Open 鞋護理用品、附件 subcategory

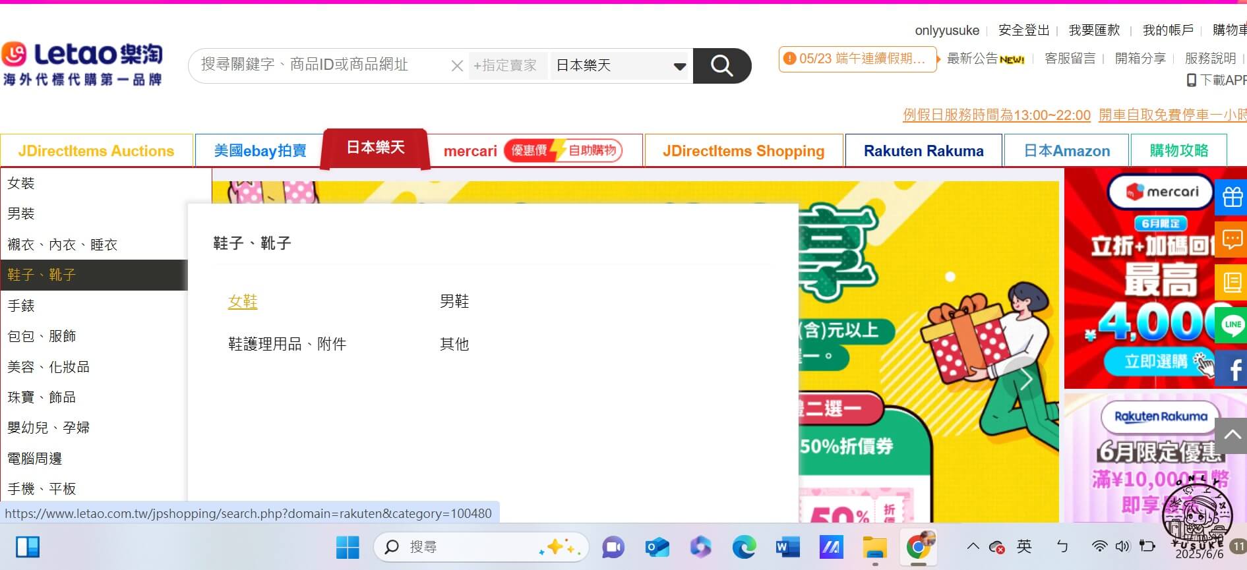tap(287, 344)
